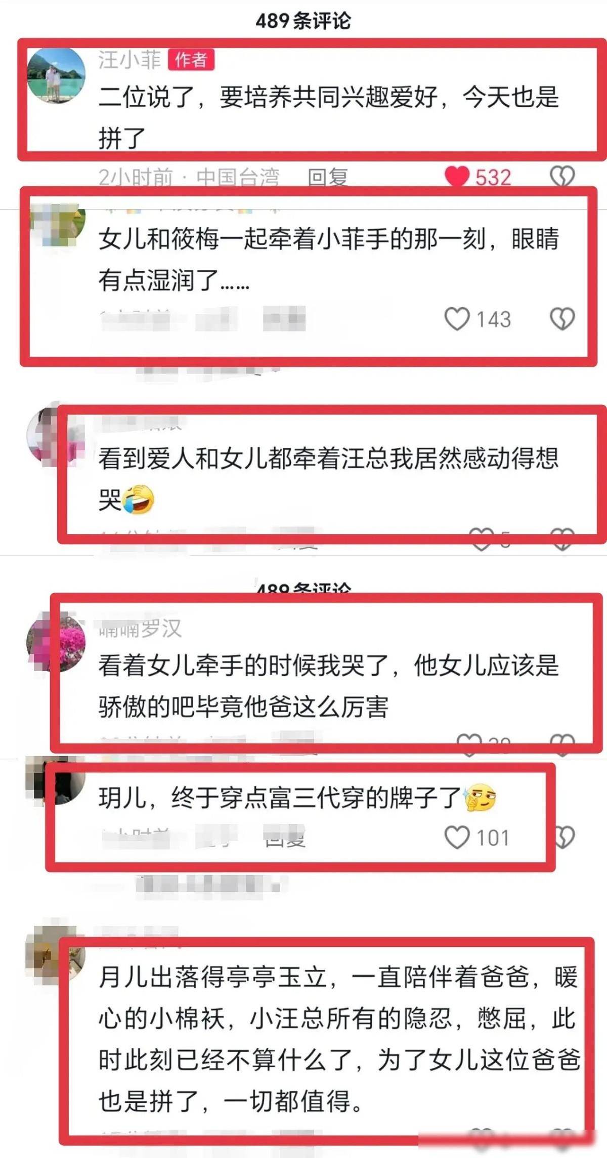Select comment text 看着女儿牵手的时候我哭了

coord(243,666)
